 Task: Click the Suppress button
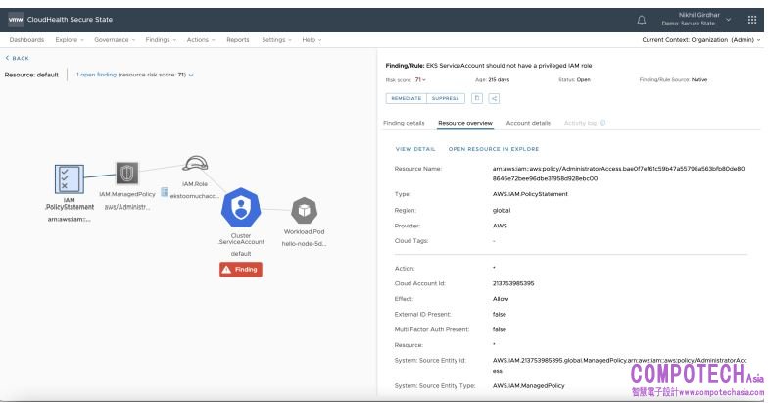coord(446,98)
